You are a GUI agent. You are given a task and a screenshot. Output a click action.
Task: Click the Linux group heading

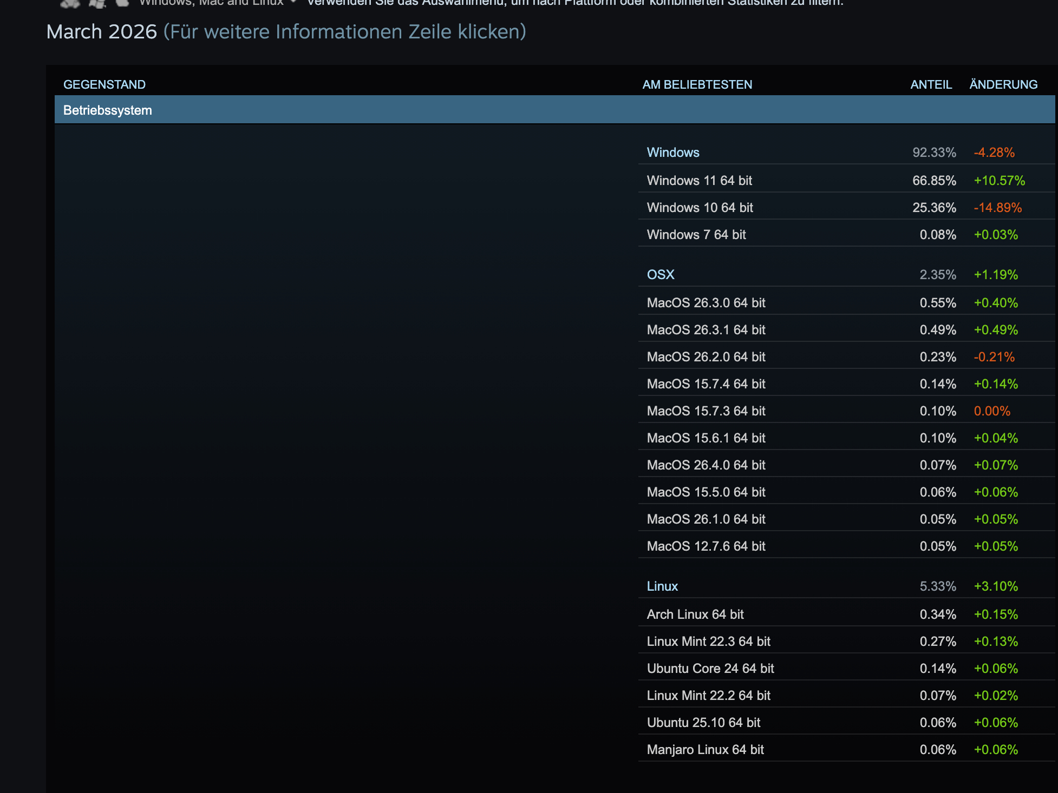662,586
